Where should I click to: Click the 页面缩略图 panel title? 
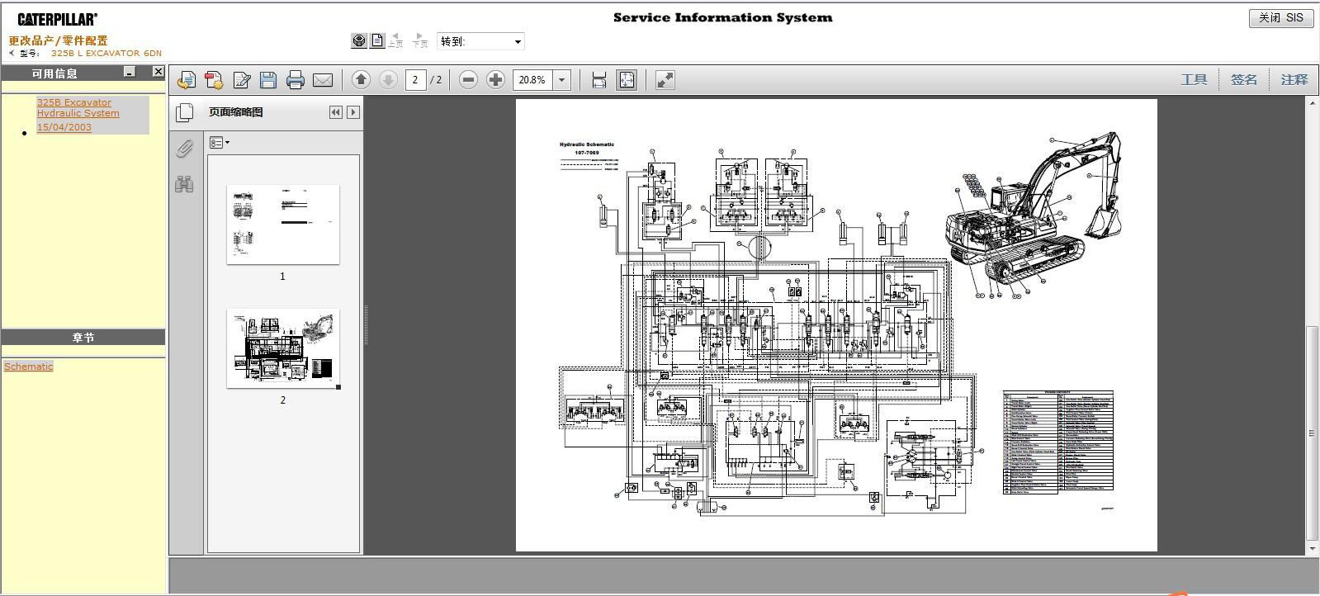tap(235, 112)
